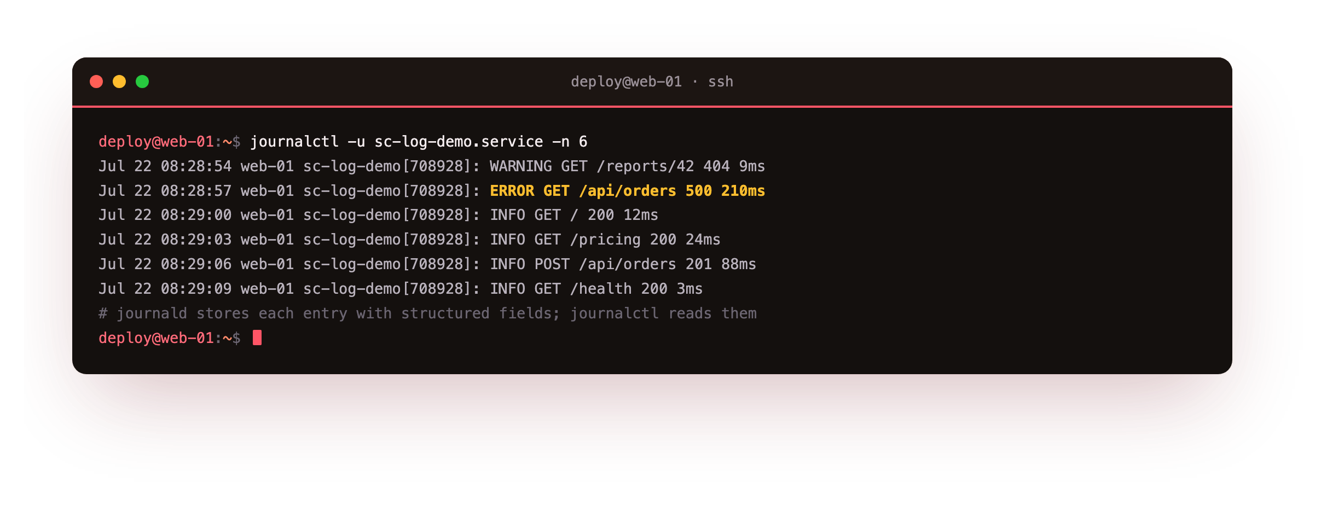The image size is (1327, 506).
Task: Select the INFO GET /health 200 3ms line
Action: coord(401,289)
